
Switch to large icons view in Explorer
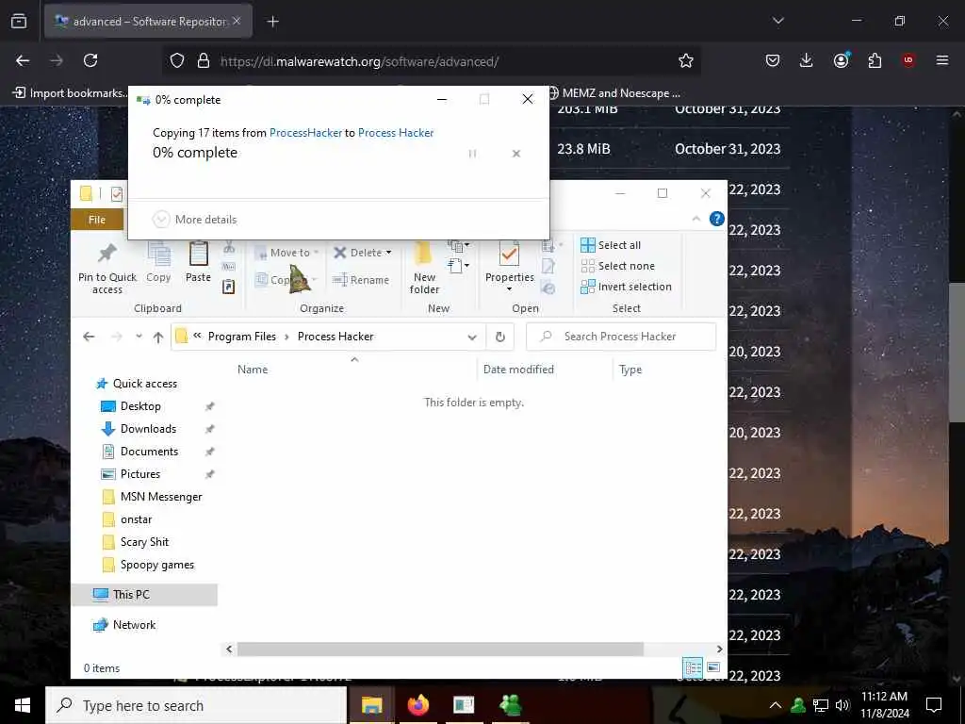point(714,667)
